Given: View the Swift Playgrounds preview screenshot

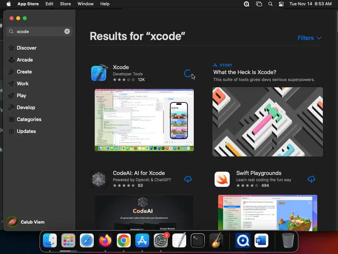Looking at the screenshot, I should (267, 213).
